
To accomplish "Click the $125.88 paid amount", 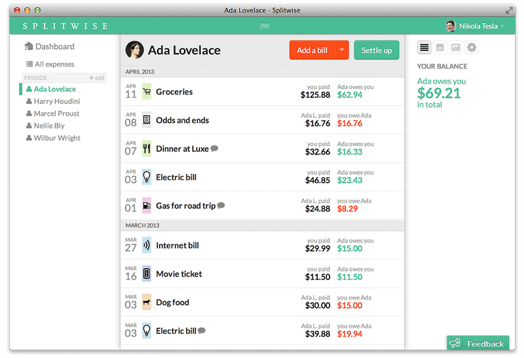I will (315, 95).
